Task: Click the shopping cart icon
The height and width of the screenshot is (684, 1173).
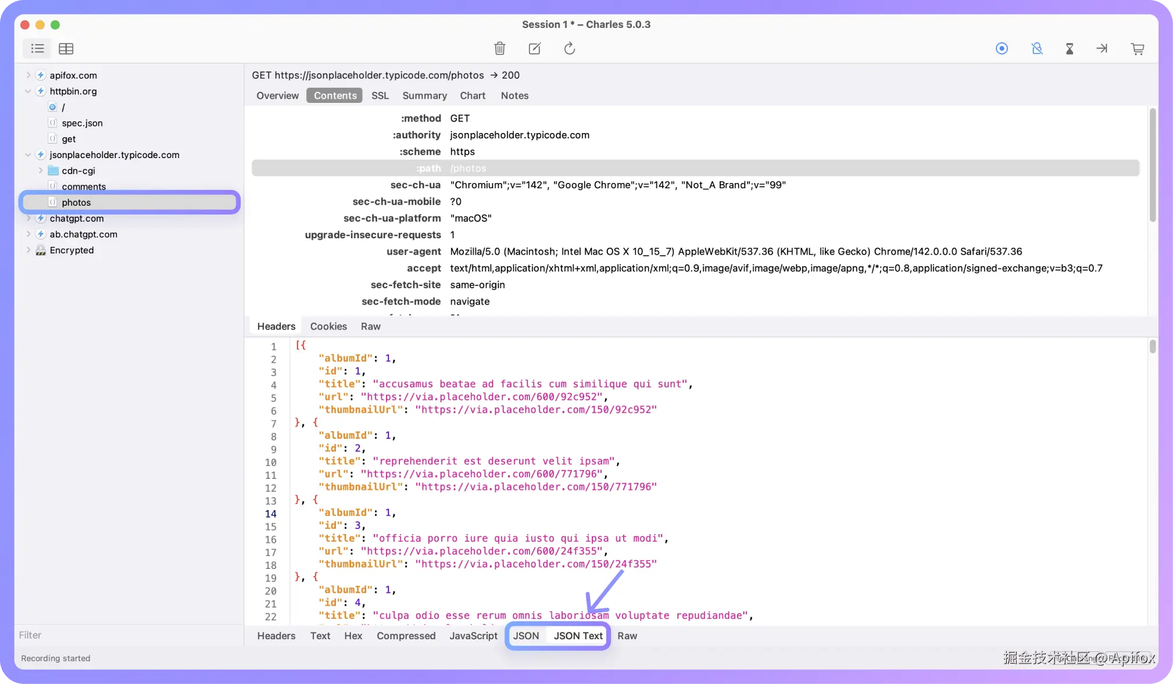Action: click(1138, 49)
